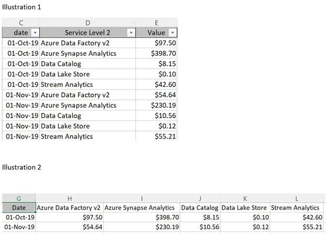Select column H header
Screen dimensions: 329x235
point(70,198)
